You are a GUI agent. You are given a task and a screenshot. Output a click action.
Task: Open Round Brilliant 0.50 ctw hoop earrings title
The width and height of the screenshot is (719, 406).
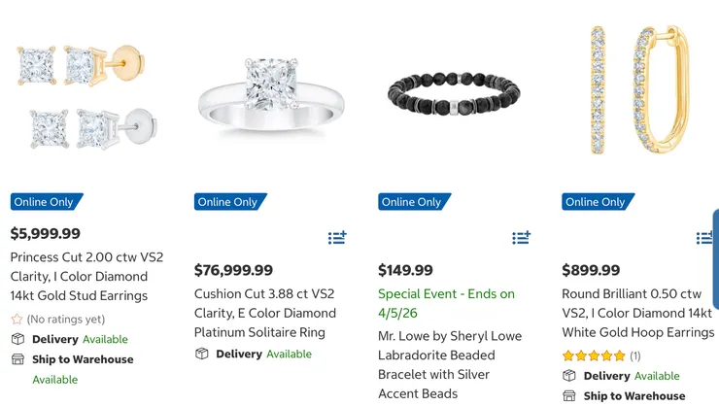[x=637, y=313]
